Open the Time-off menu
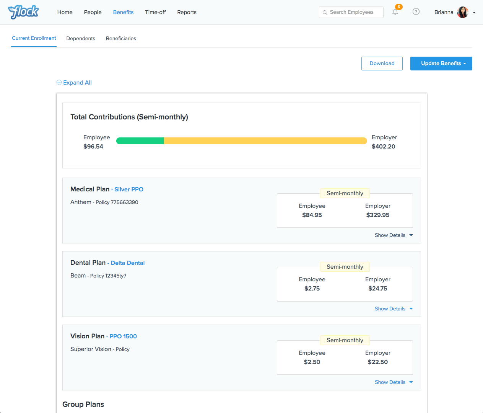 tap(156, 12)
